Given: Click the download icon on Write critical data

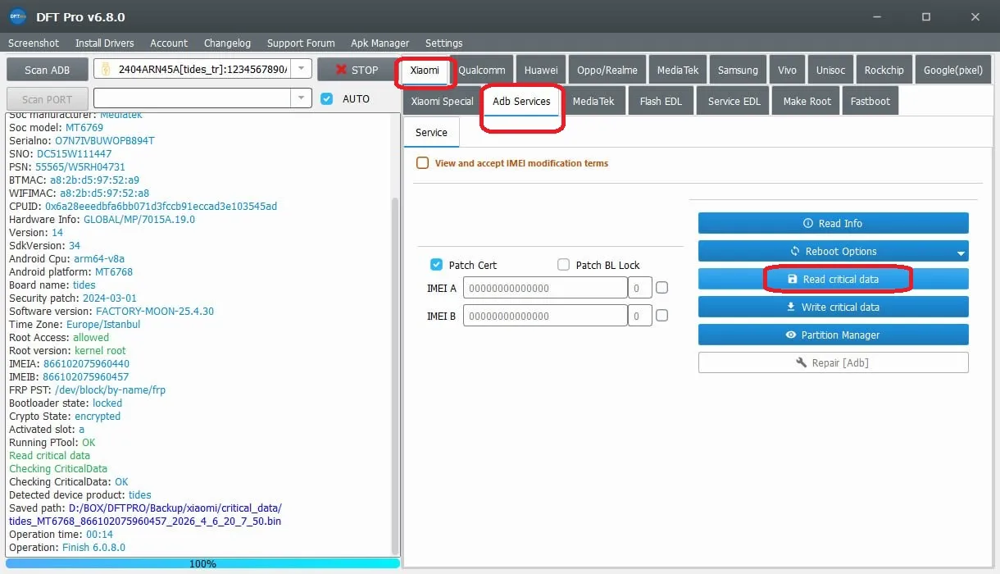Looking at the screenshot, I should tap(791, 307).
